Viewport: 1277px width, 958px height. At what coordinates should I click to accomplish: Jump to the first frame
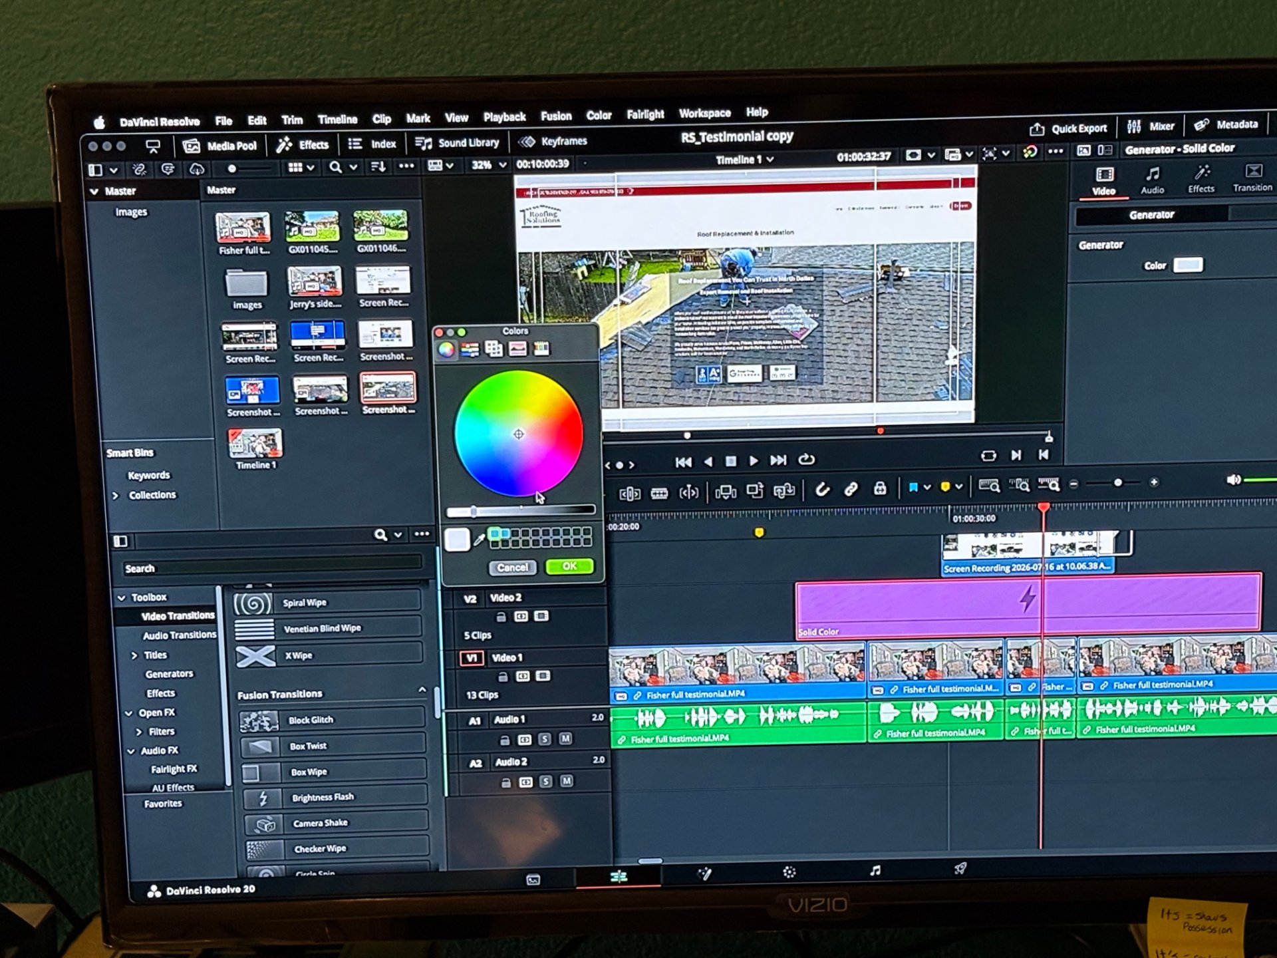683,462
